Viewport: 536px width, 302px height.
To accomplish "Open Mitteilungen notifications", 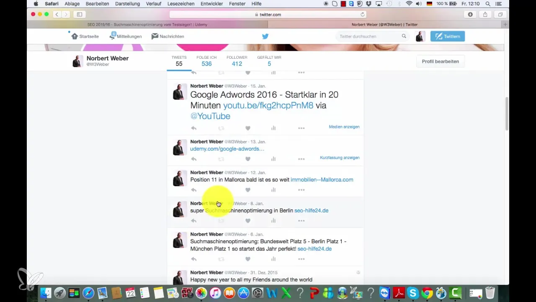I will tap(125, 36).
